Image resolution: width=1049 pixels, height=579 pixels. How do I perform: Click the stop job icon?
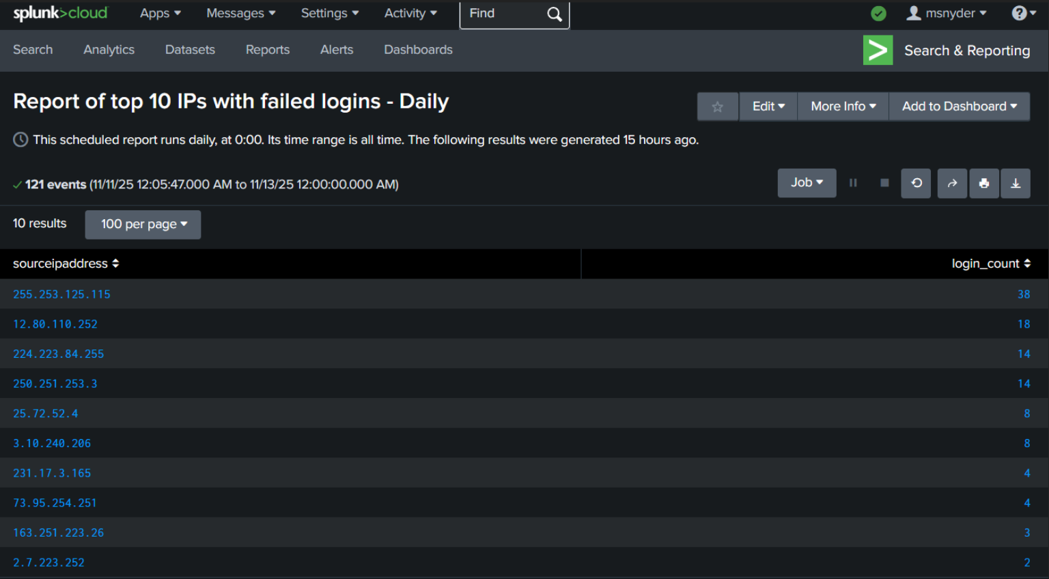point(884,183)
